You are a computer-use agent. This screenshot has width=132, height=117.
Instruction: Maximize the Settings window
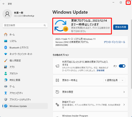tap(121, 2)
